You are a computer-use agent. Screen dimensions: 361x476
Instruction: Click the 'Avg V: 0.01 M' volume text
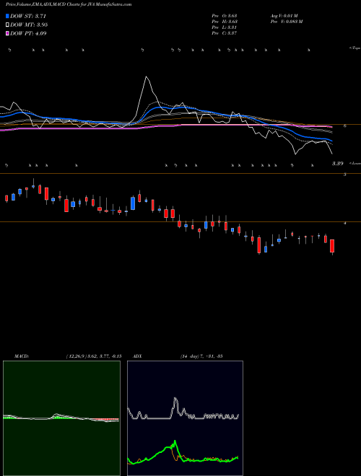pos(284,16)
